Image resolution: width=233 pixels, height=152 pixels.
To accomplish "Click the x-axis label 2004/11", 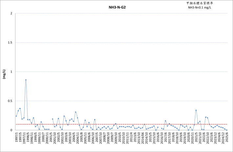I will tap(78, 138).
